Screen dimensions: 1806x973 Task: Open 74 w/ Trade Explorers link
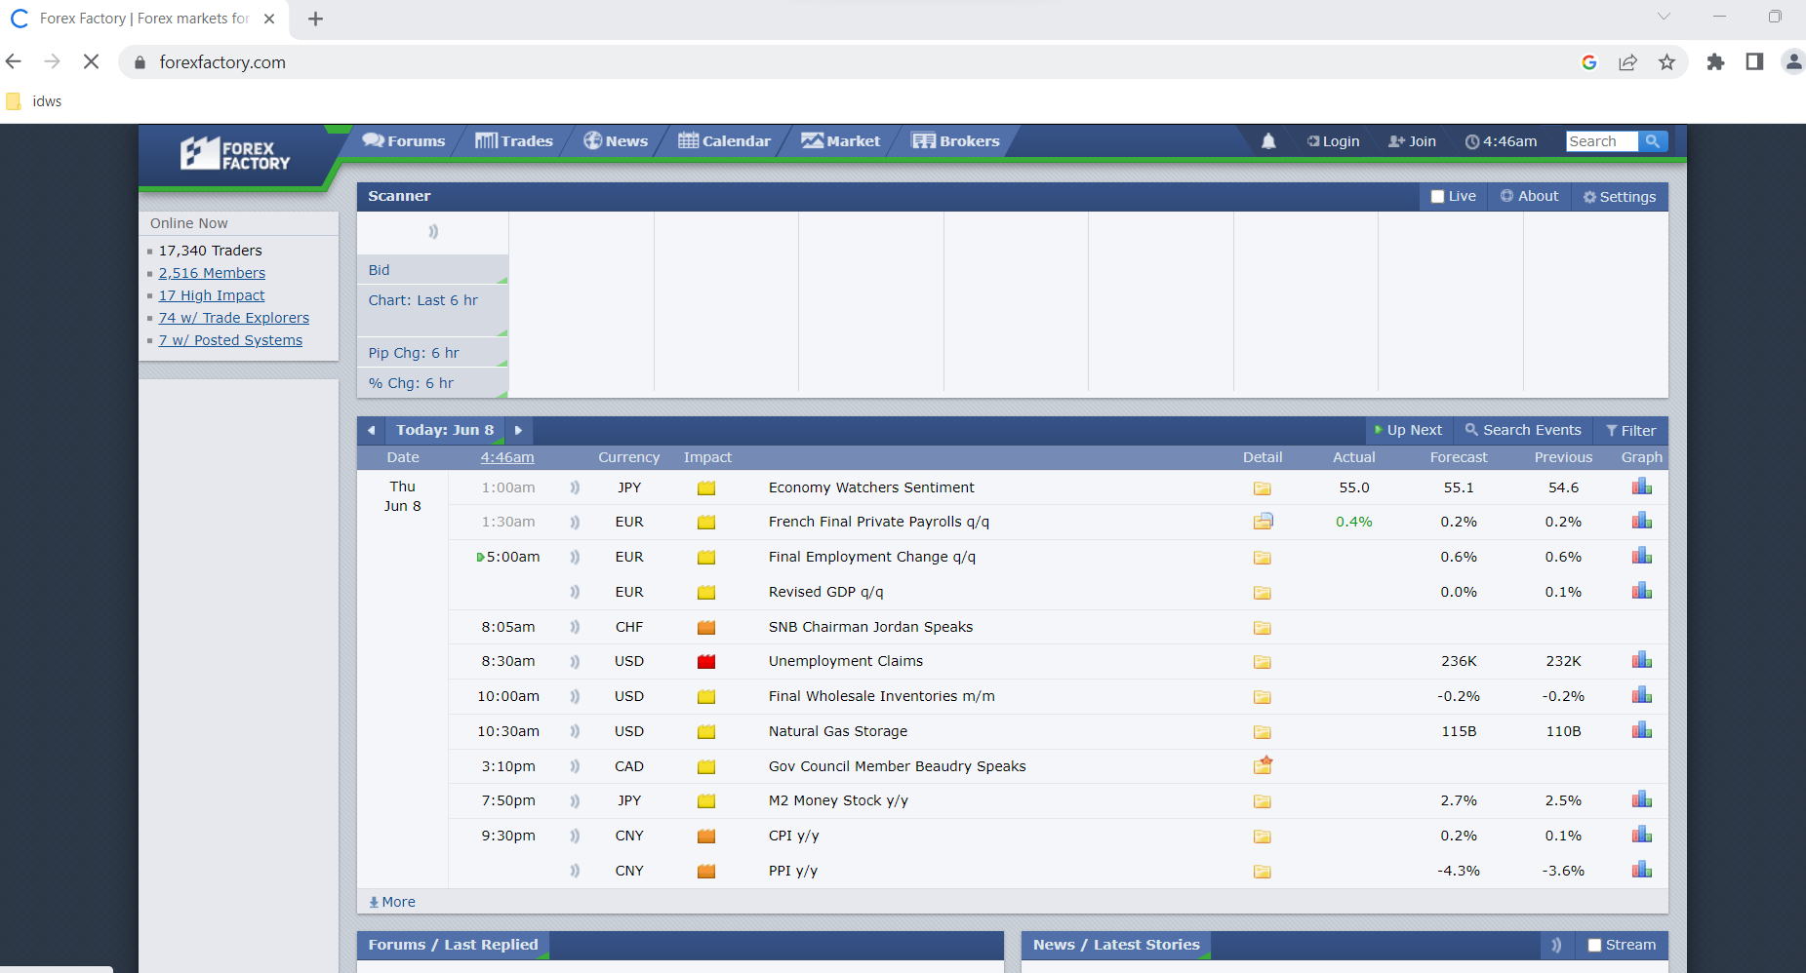234,318
